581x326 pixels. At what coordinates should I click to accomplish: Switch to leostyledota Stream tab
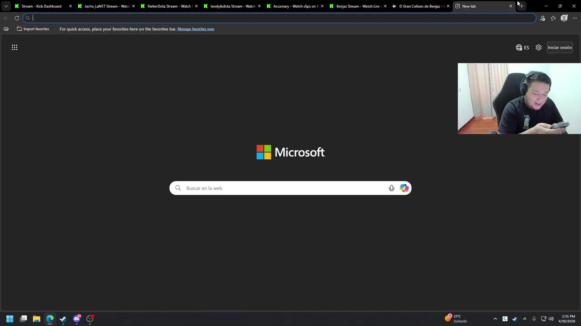click(232, 6)
